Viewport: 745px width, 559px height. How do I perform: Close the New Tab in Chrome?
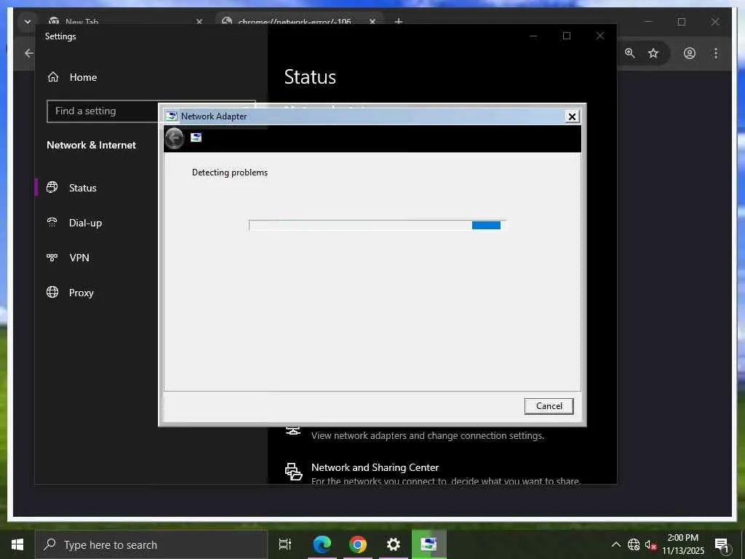click(199, 22)
